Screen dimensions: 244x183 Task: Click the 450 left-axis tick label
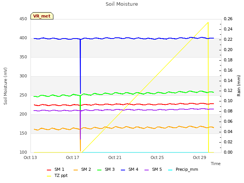(23, 19)
